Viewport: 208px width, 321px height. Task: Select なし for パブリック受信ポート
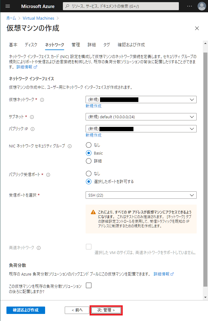pos(89,174)
